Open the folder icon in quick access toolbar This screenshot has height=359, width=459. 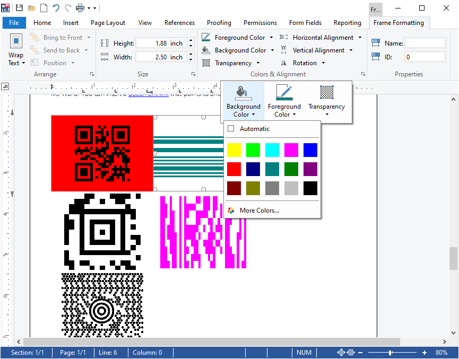click(x=32, y=8)
